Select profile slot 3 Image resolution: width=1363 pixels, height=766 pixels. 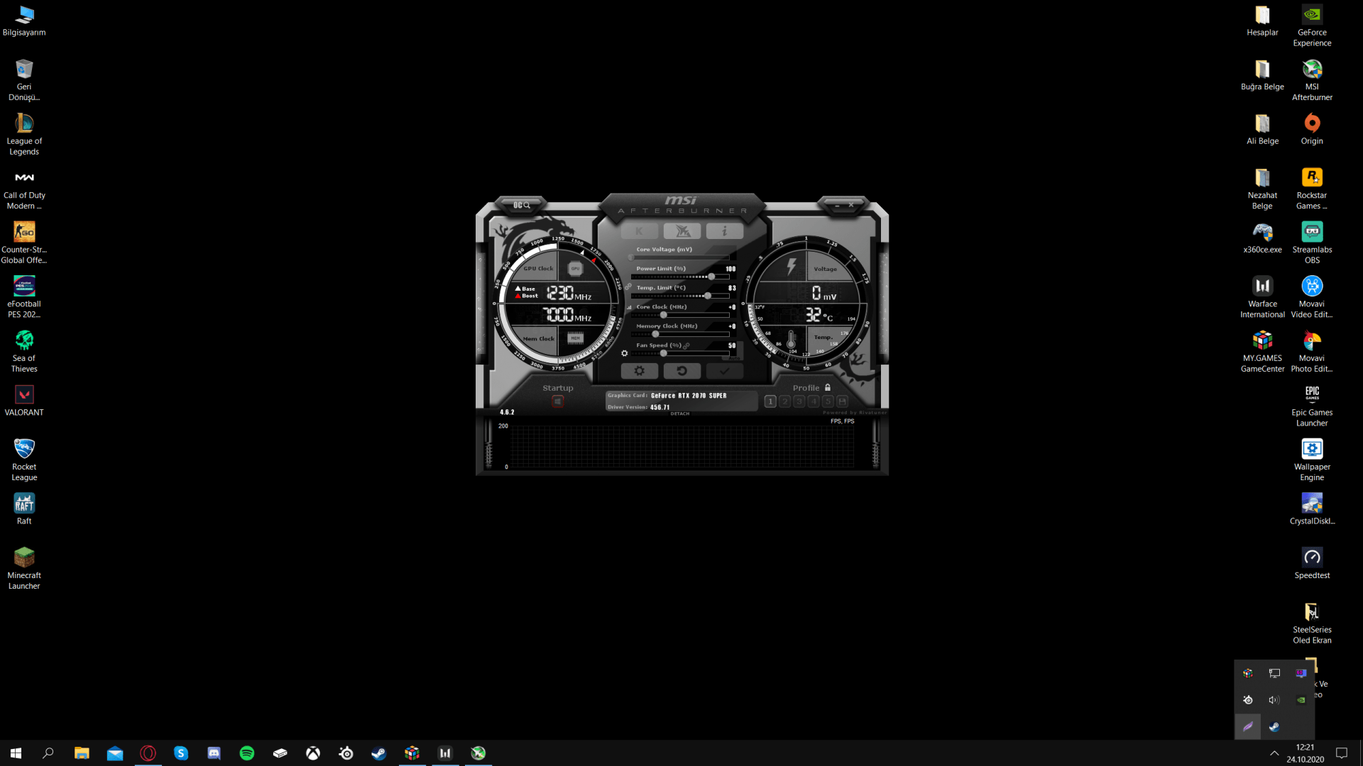pyautogui.click(x=799, y=401)
